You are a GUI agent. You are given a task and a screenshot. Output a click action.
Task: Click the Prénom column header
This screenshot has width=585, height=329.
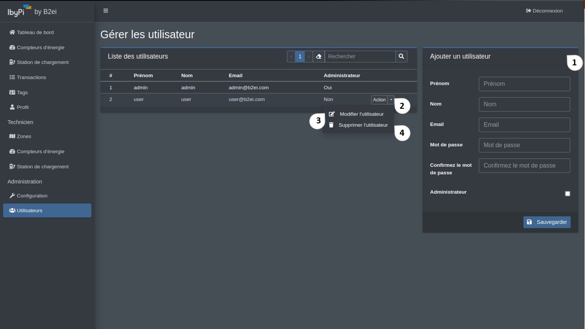coord(143,75)
